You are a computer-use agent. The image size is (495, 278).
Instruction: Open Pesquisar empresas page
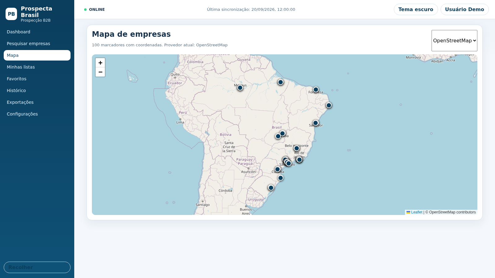point(37,44)
